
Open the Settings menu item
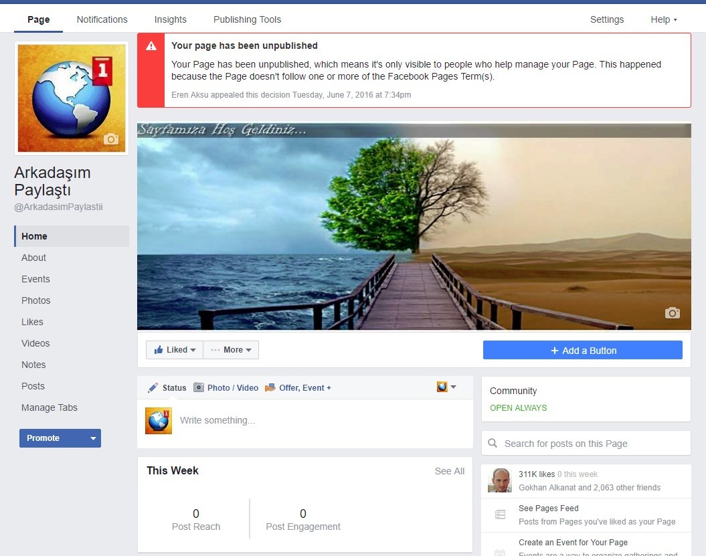607,19
